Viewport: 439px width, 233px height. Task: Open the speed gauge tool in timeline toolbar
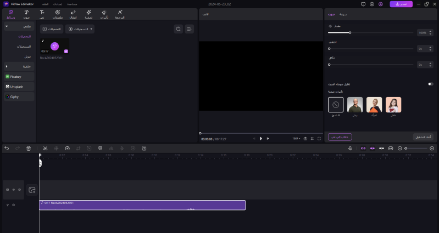[67, 149]
